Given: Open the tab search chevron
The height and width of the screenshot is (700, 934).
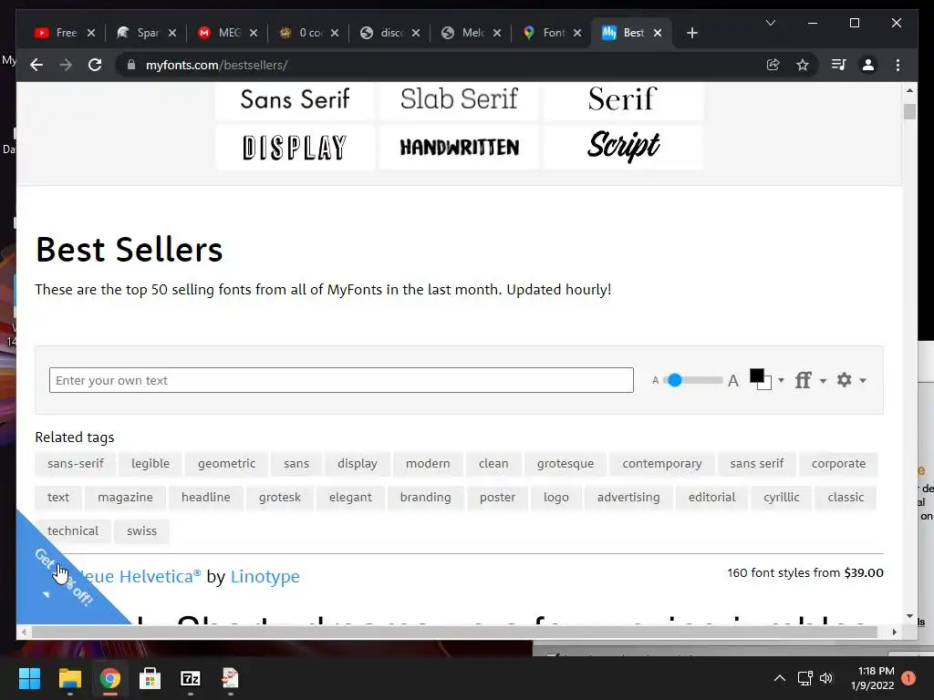Looking at the screenshot, I should 771,23.
